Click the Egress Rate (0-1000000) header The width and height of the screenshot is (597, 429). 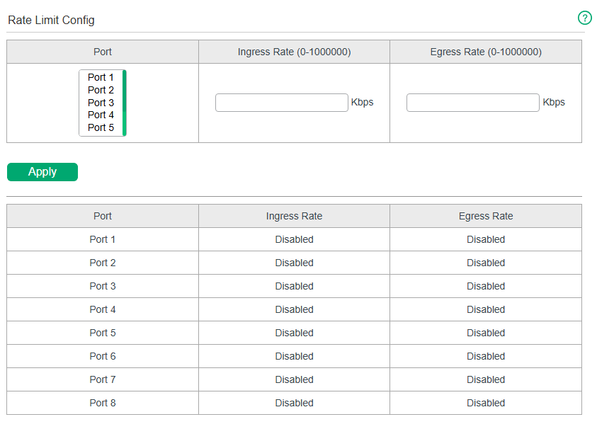coord(486,52)
